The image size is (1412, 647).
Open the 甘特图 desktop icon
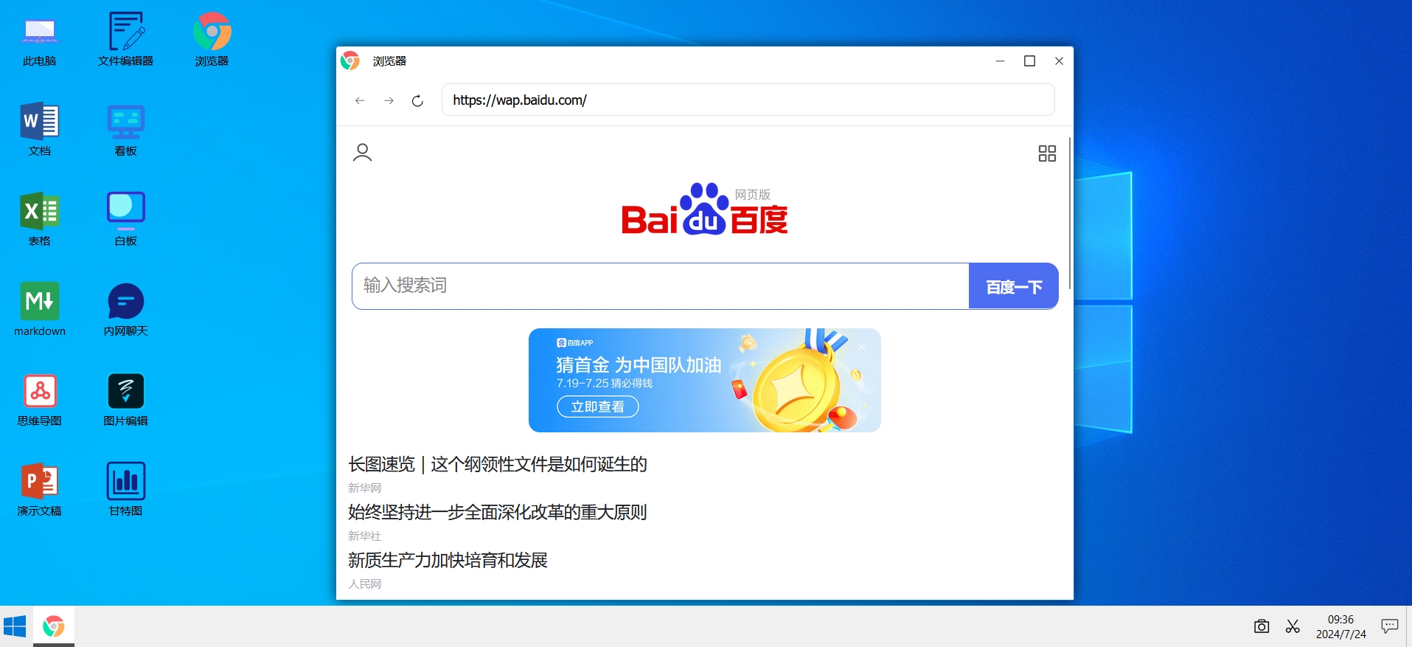126,489
